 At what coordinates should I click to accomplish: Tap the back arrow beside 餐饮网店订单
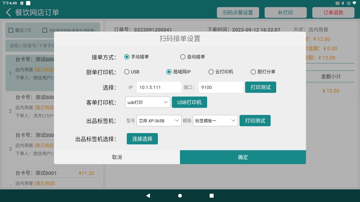point(8,12)
